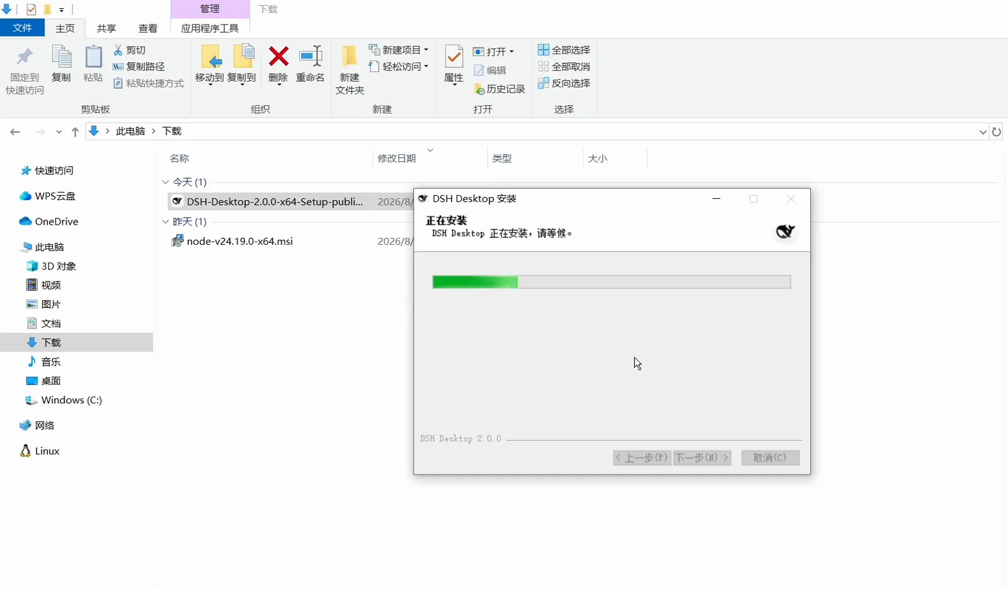Screen dimensions: 1008x589
Task: Open quick access toolbar customize arrow
Action: (x=62, y=9)
